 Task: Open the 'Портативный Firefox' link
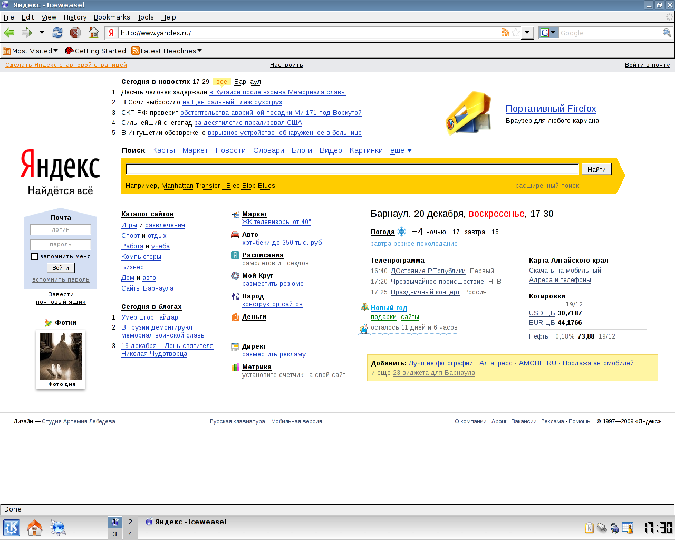(551, 109)
